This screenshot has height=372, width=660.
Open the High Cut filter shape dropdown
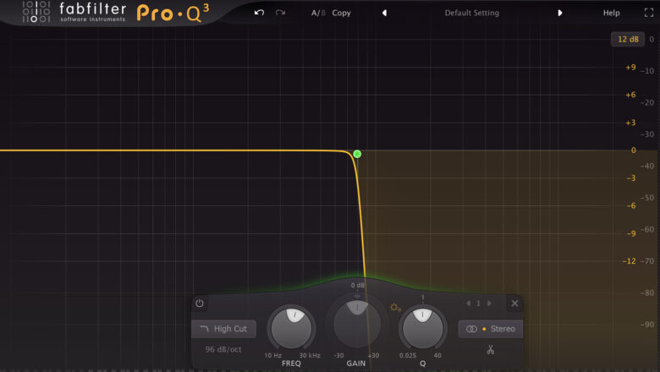(x=223, y=329)
